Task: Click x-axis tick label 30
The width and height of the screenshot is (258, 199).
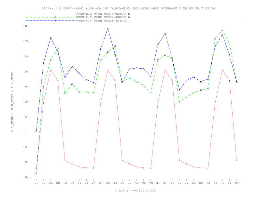Action: tap(108, 183)
